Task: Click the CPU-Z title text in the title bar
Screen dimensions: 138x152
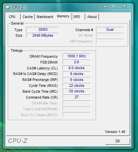Action: click(x=18, y=8)
